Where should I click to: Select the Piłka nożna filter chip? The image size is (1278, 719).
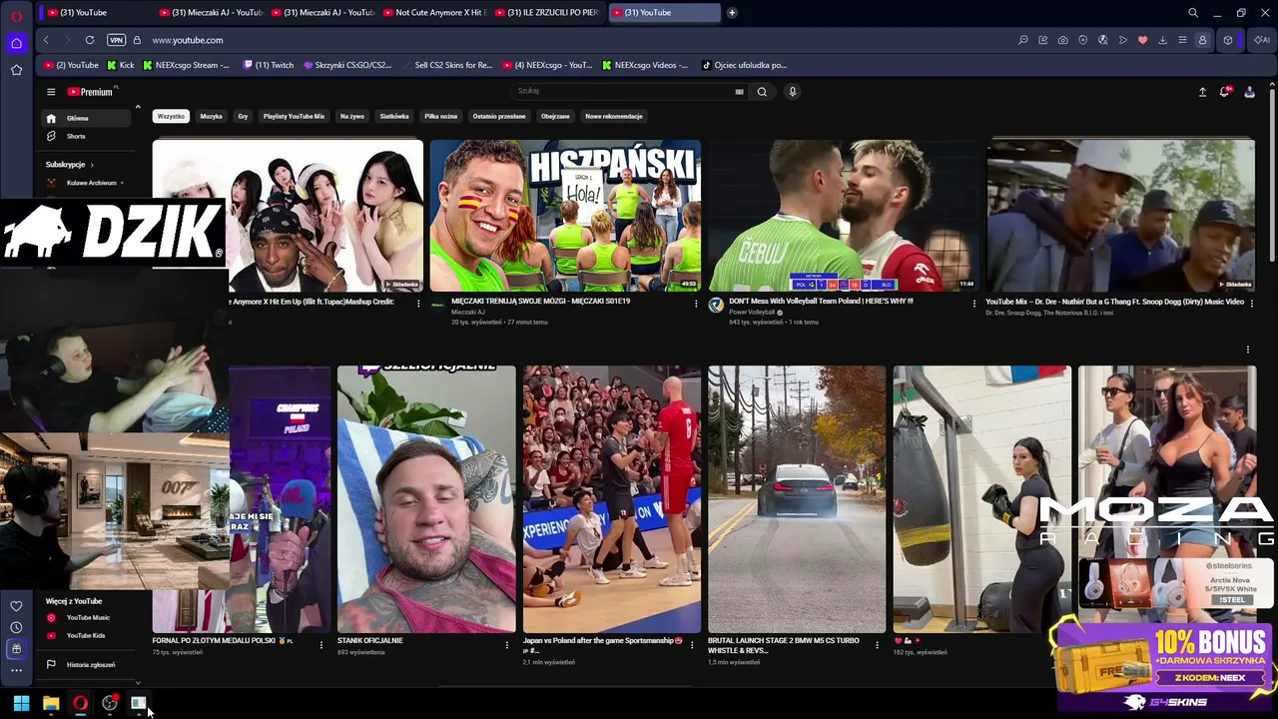coord(440,117)
